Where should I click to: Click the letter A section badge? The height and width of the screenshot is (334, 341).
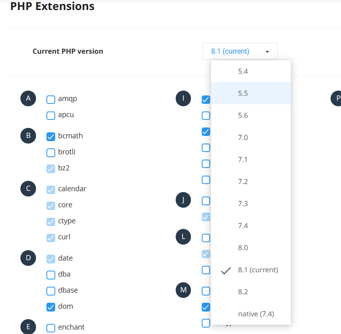[28, 98]
